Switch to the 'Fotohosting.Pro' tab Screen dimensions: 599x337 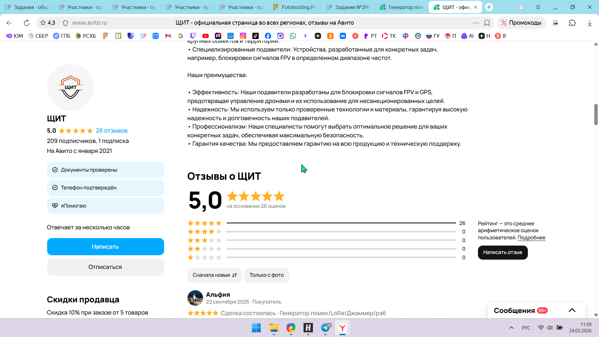[295, 7]
